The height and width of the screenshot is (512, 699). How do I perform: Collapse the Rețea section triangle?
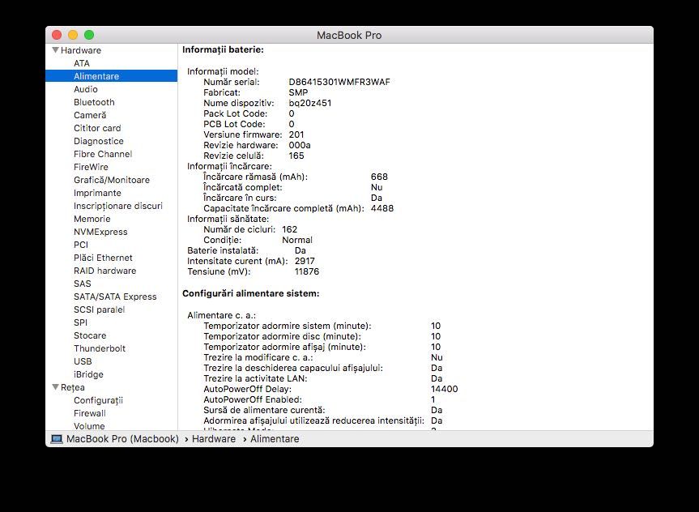coord(55,387)
